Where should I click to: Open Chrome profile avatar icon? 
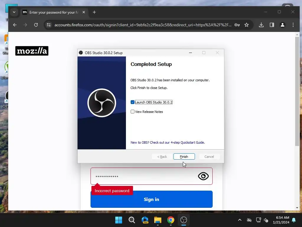pos(282,25)
